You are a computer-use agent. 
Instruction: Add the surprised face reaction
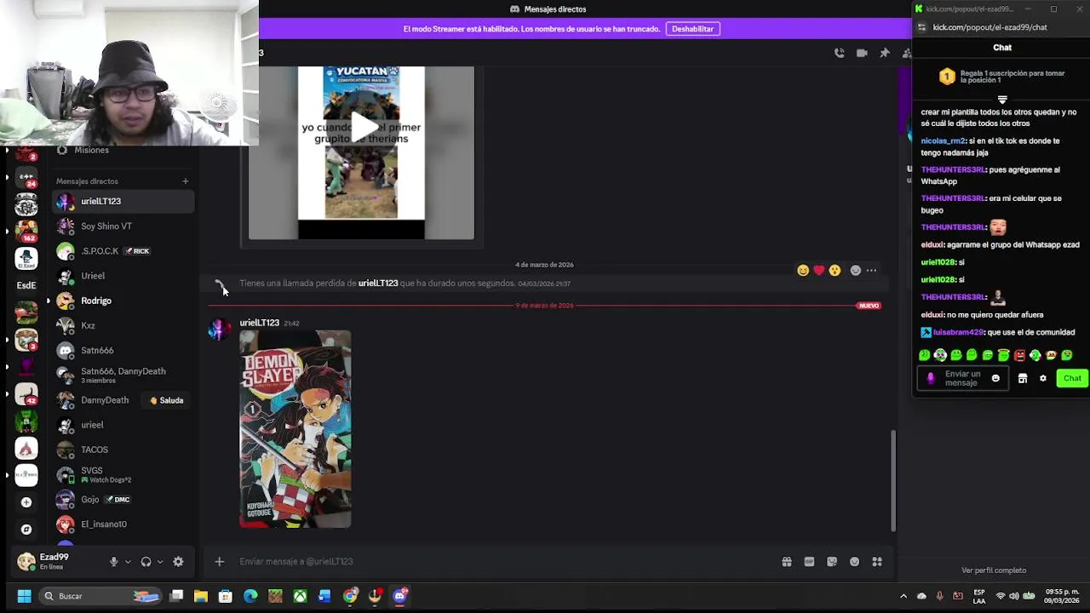pos(835,271)
